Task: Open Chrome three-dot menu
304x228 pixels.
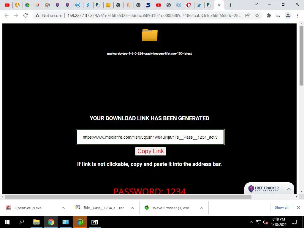Action: [297, 15]
